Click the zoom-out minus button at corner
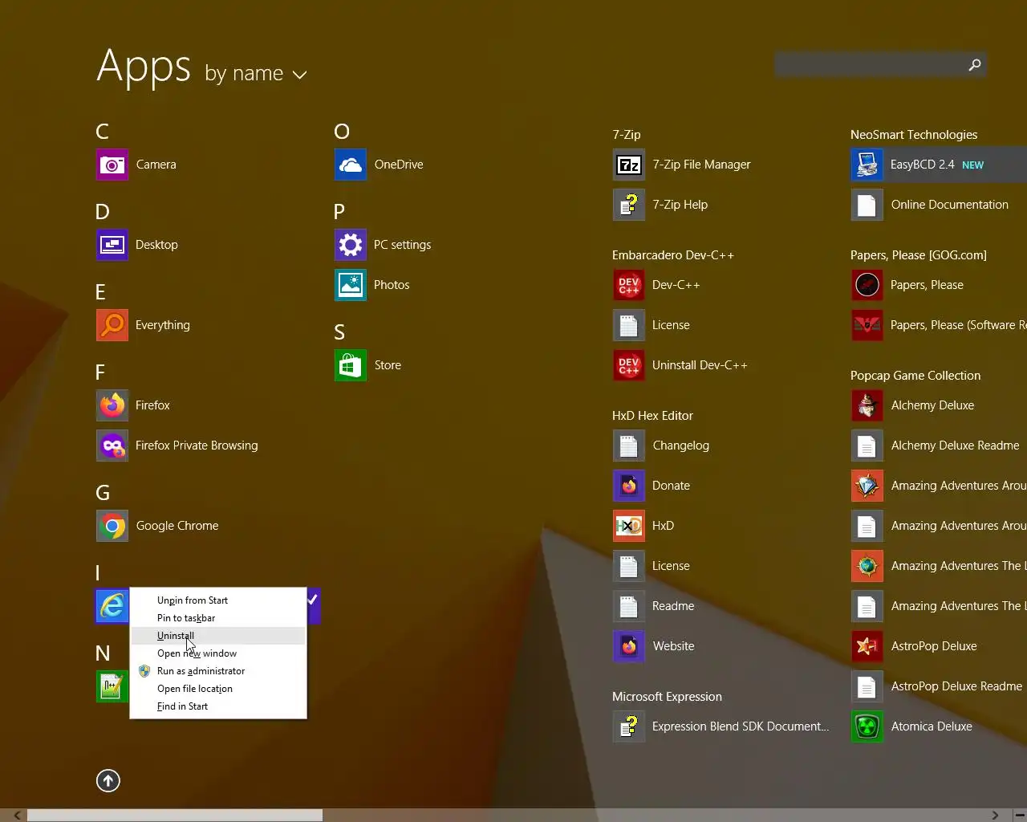 click(1020, 816)
